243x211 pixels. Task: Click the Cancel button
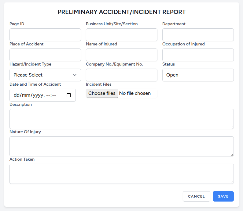[x=196, y=196]
